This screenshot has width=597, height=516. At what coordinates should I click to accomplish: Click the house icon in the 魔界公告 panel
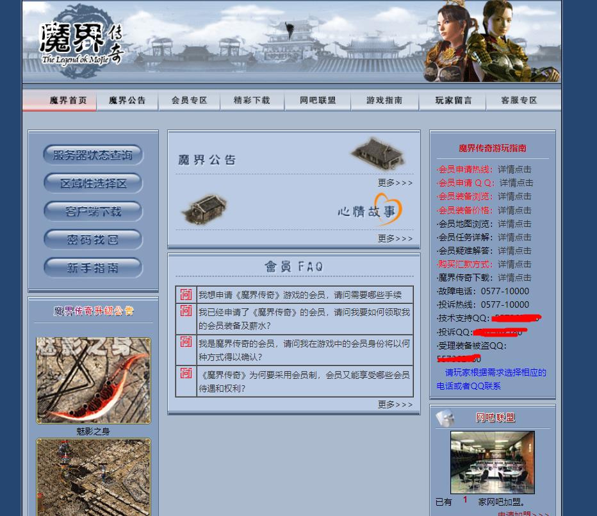[377, 154]
